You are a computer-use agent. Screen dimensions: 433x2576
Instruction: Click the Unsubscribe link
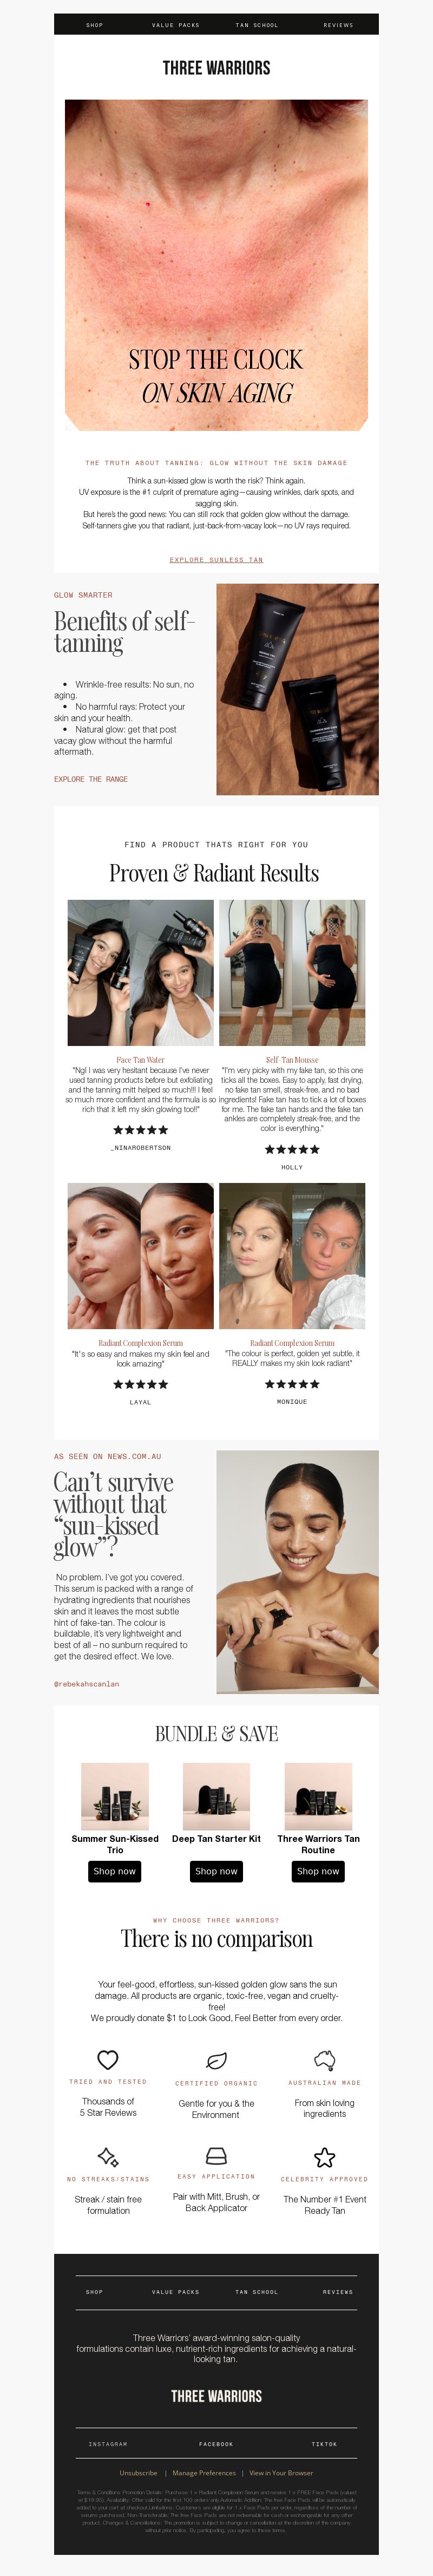tap(139, 2472)
